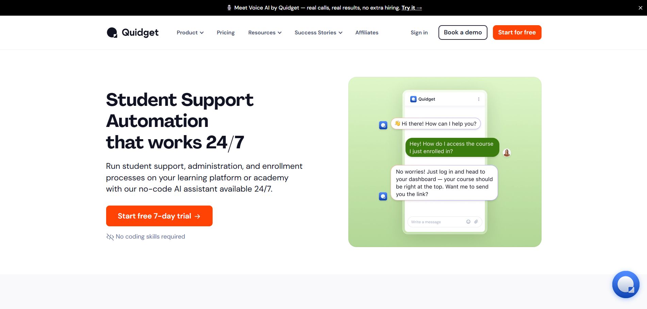Open the floating chat widget bubble
Screen dimensions: 647x309
click(626, 284)
